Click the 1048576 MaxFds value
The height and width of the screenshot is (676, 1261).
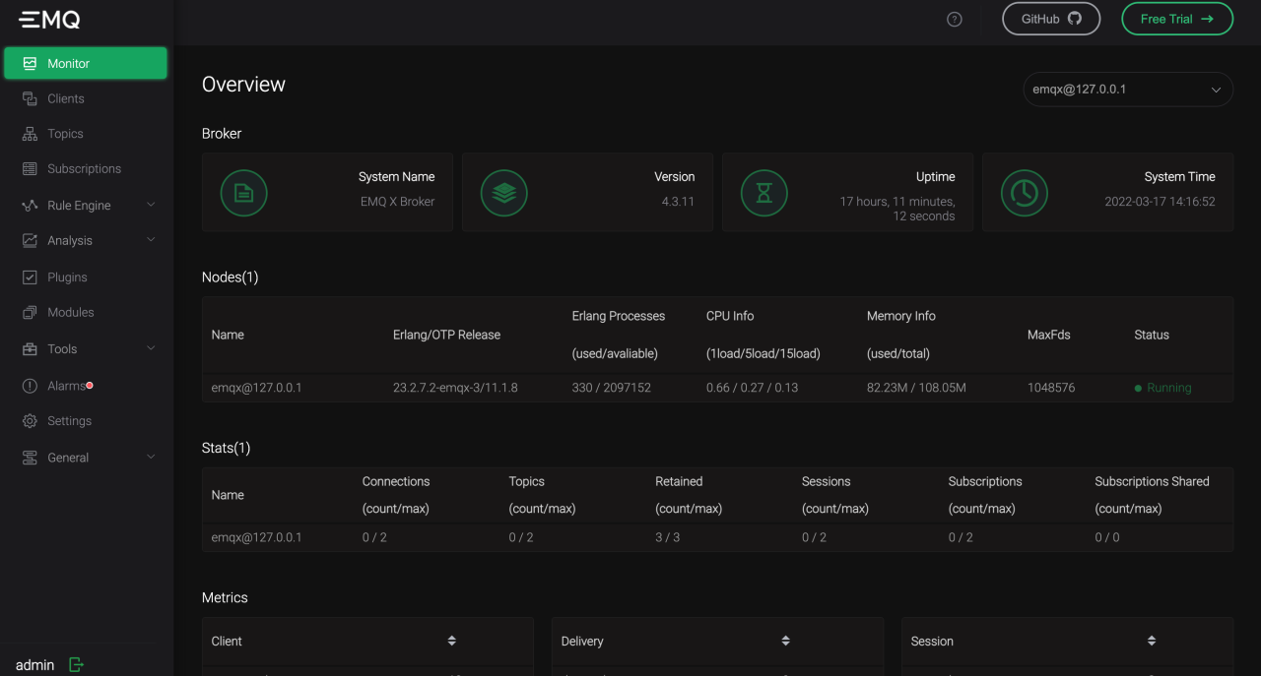pos(1051,388)
